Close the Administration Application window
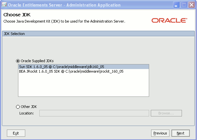Image resolution: width=197 pixels, height=140 pixels. point(191,5)
